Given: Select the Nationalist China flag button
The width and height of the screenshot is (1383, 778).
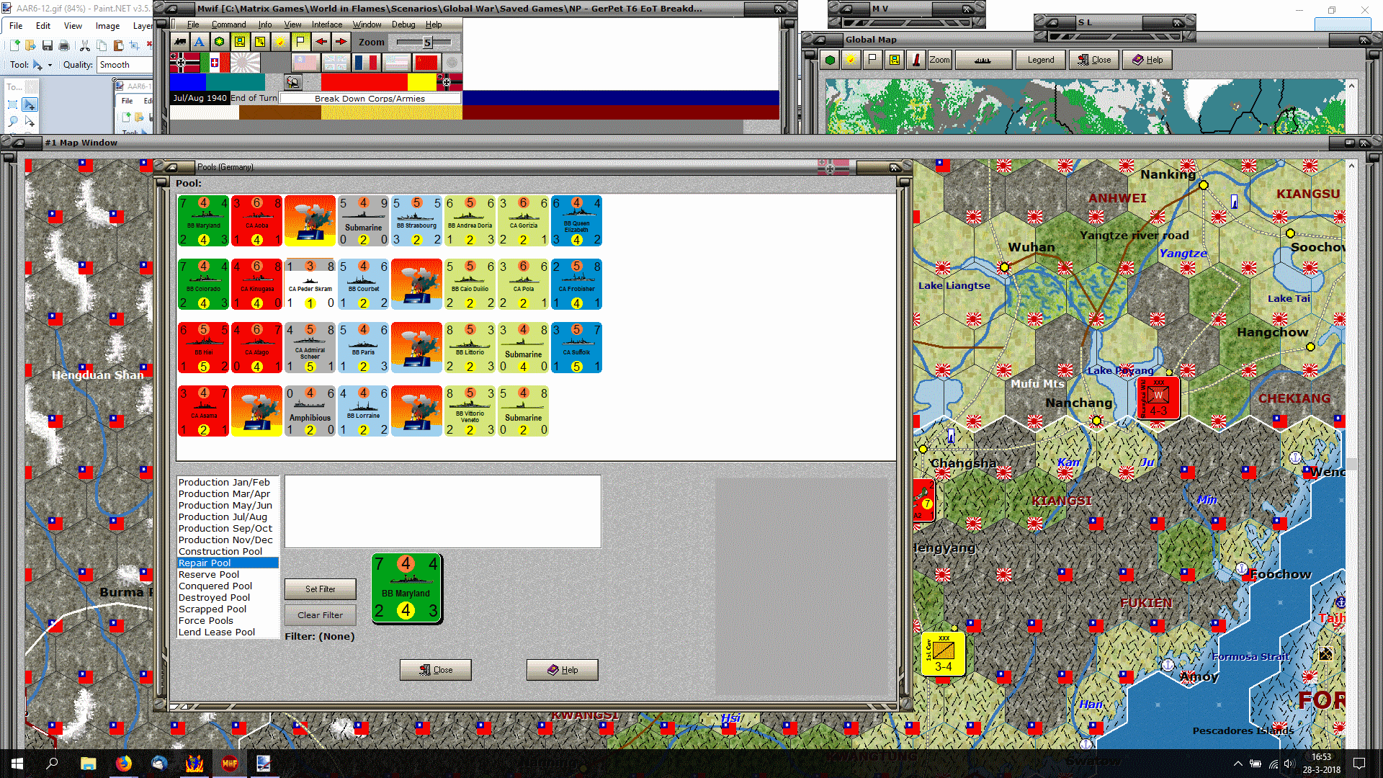Looking at the screenshot, I should pyautogui.click(x=305, y=63).
